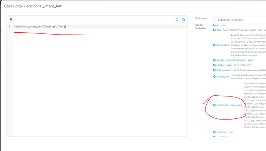
Task: Click line number 1 in the gutter
Action: coord(9,27)
